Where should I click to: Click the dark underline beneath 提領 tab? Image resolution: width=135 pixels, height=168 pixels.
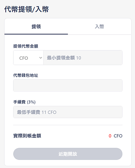coord(36,34)
